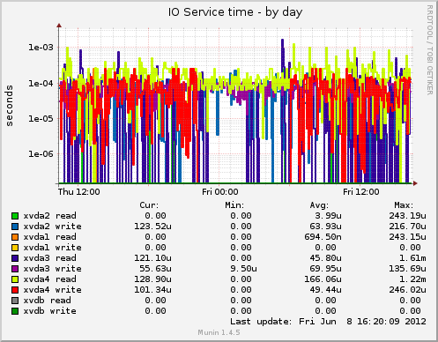Viewport: 438px width, 342px height.
Task: Click the 216.70u max value
Action: [x=407, y=227]
